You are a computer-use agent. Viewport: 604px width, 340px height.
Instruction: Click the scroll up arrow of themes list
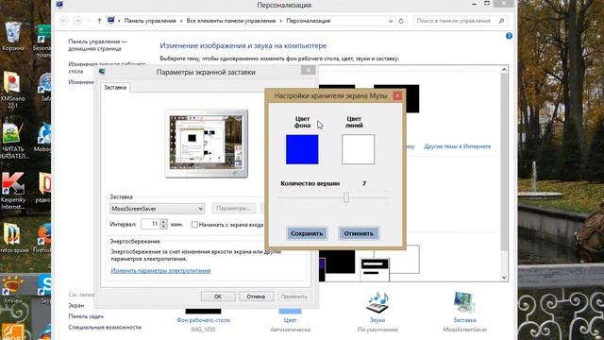coord(504,69)
